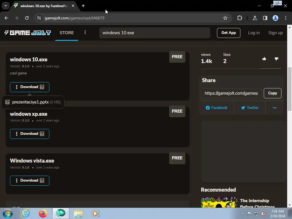Open the Chrome three-dot menu

coord(286,18)
